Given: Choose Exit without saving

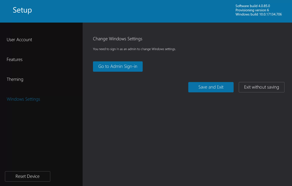Looking at the screenshot, I should click(262, 87).
